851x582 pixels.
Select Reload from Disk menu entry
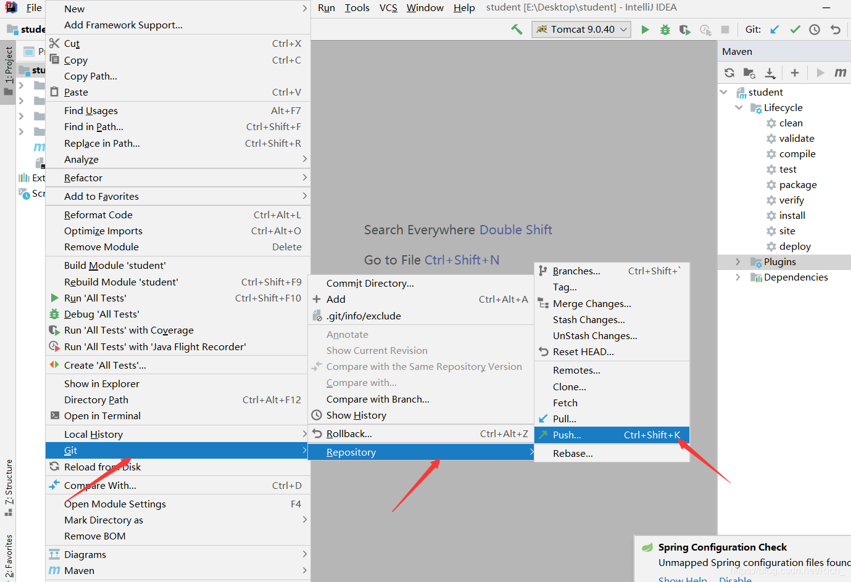[x=178, y=467]
